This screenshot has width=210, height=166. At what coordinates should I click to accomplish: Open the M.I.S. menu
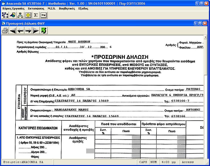tap(51, 8)
